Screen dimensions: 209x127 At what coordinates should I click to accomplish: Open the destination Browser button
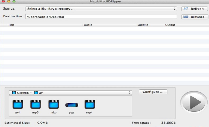pos(195,17)
